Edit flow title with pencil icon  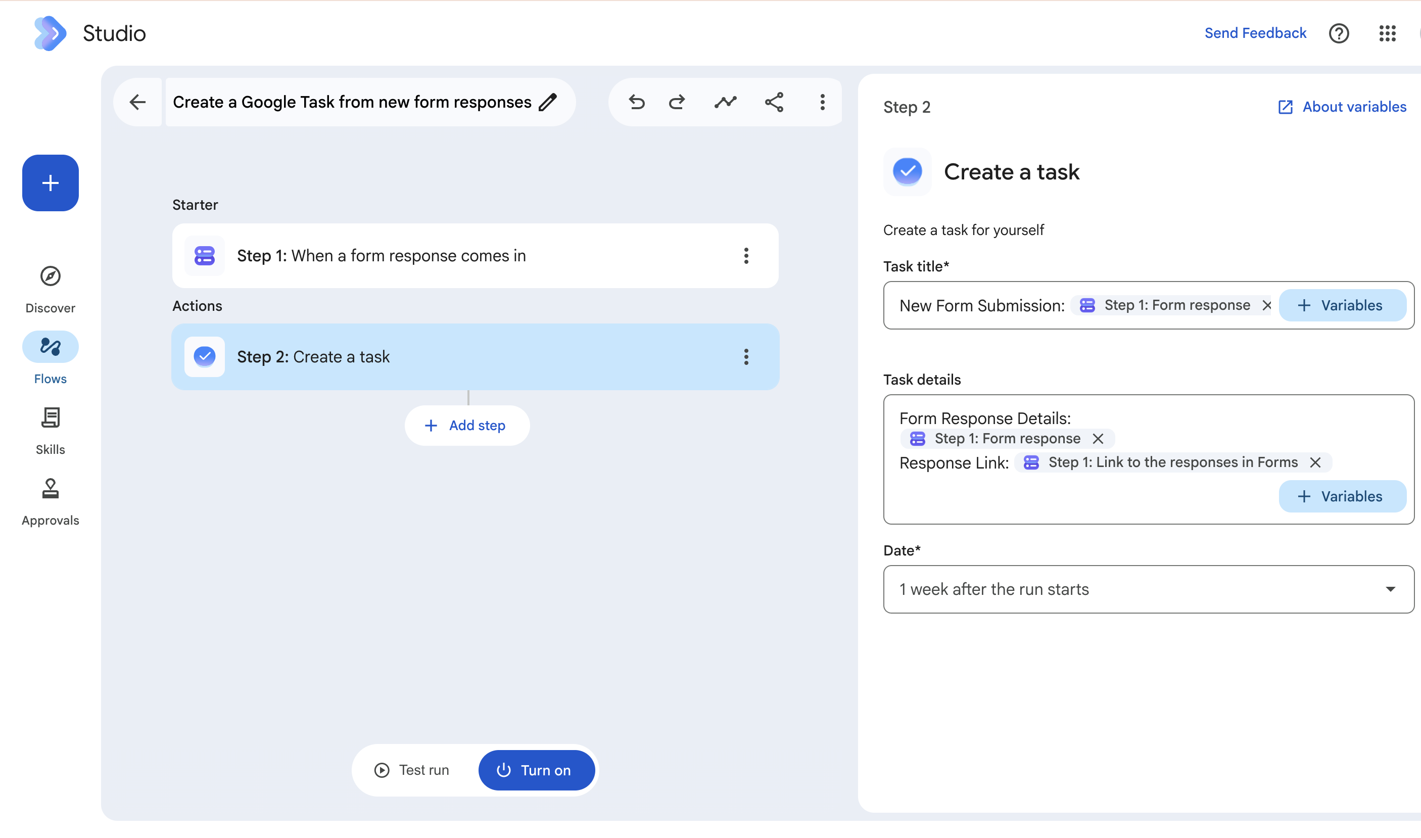(x=548, y=102)
